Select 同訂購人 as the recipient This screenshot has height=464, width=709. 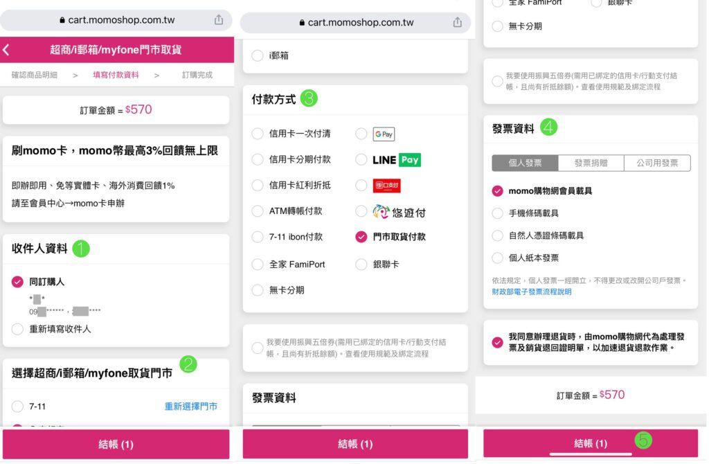pyautogui.click(x=17, y=282)
